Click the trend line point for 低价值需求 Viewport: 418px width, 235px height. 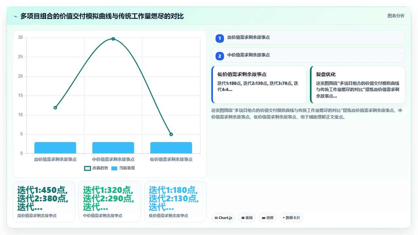coord(171,134)
